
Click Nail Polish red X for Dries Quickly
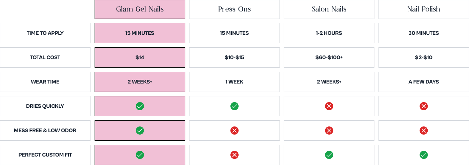423,106
